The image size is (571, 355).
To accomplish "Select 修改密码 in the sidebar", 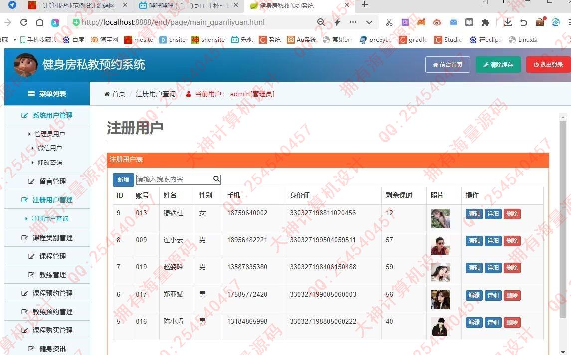I will (49, 162).
